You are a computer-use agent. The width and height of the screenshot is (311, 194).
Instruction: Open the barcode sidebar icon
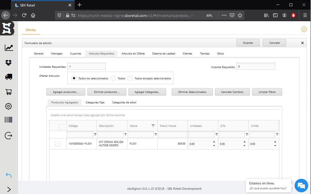point(8,120)
